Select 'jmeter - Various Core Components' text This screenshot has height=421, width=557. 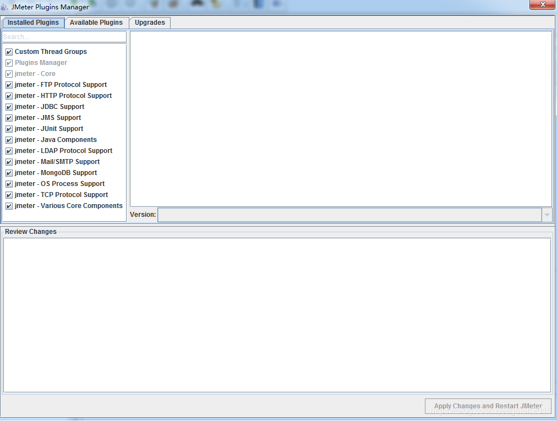click(69, 206)
